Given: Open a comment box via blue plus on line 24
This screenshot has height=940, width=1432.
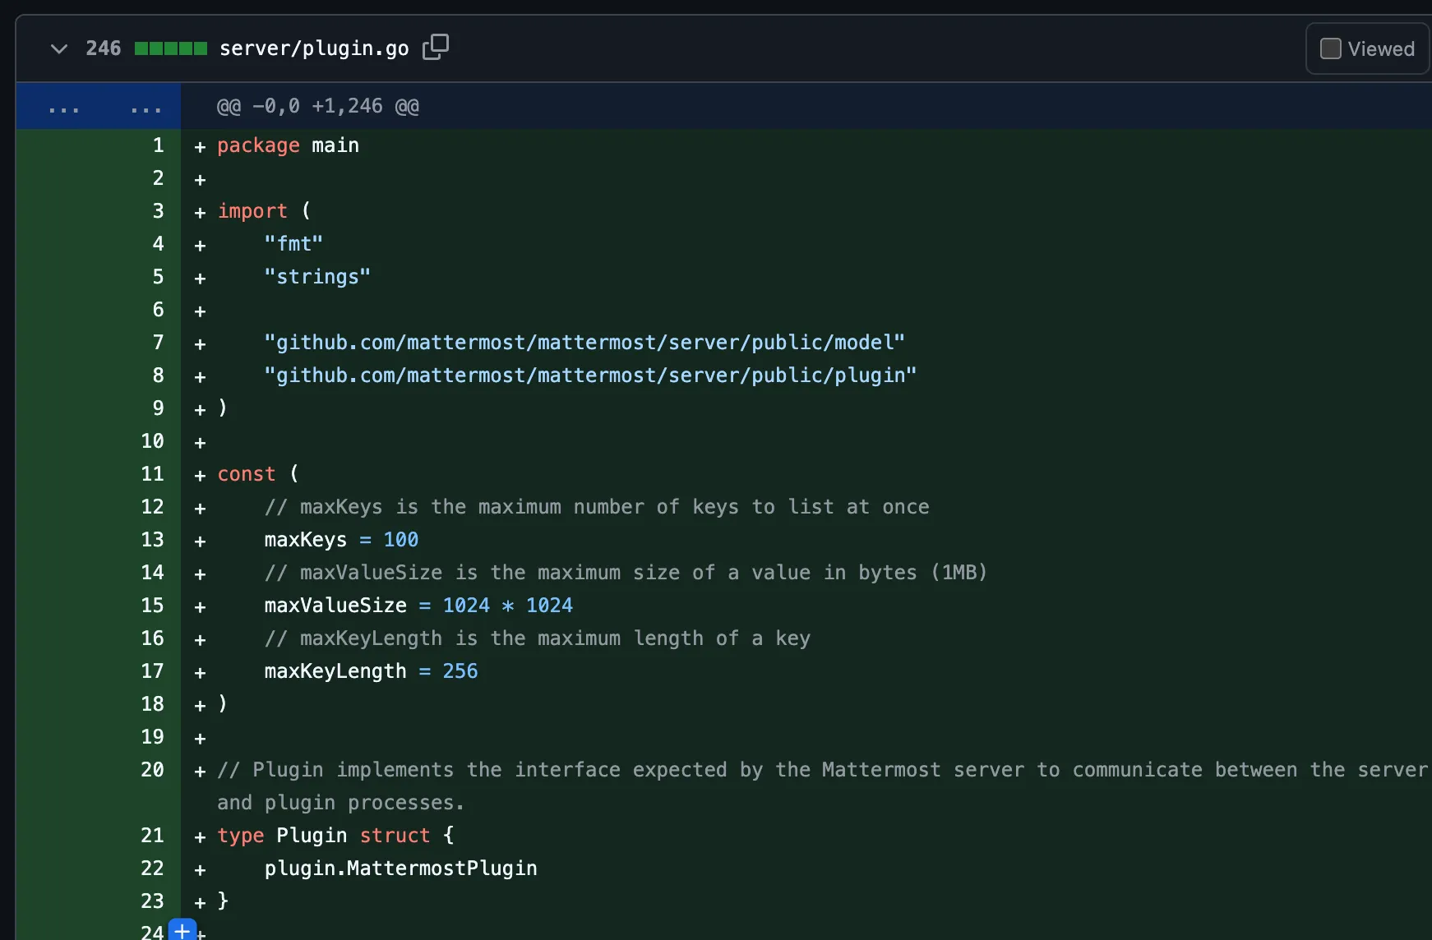Looking at the screenshot, I should (x=182, y=930).
